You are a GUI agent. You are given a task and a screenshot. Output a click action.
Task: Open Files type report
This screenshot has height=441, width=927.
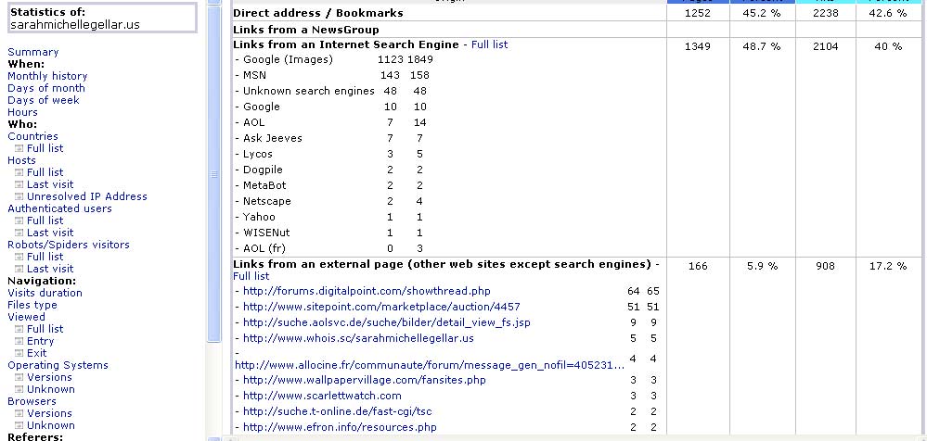(32, 305)
